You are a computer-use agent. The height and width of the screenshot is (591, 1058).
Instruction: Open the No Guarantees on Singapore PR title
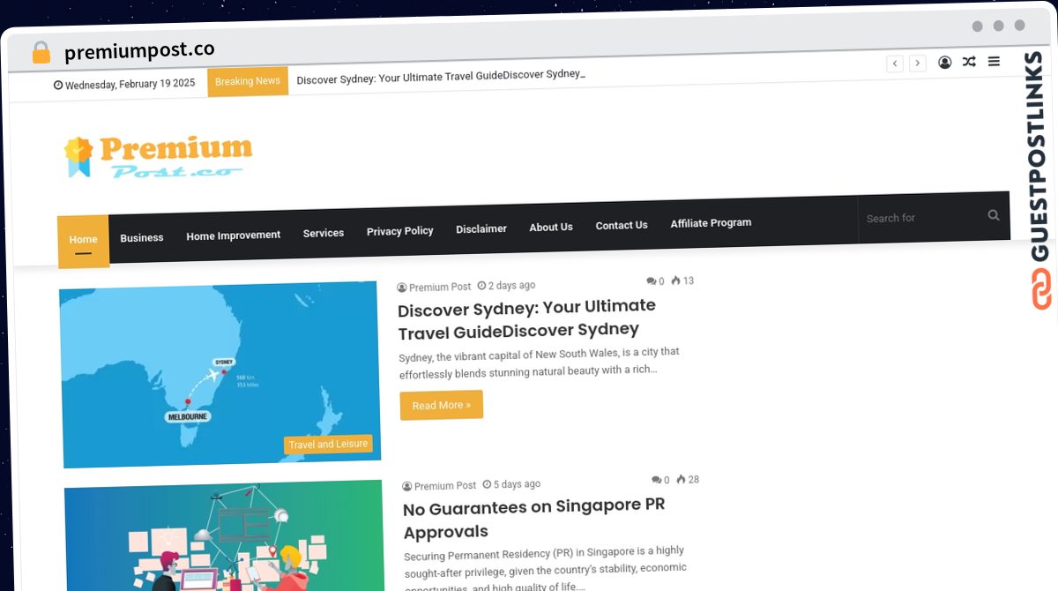[x=534, y=519]
